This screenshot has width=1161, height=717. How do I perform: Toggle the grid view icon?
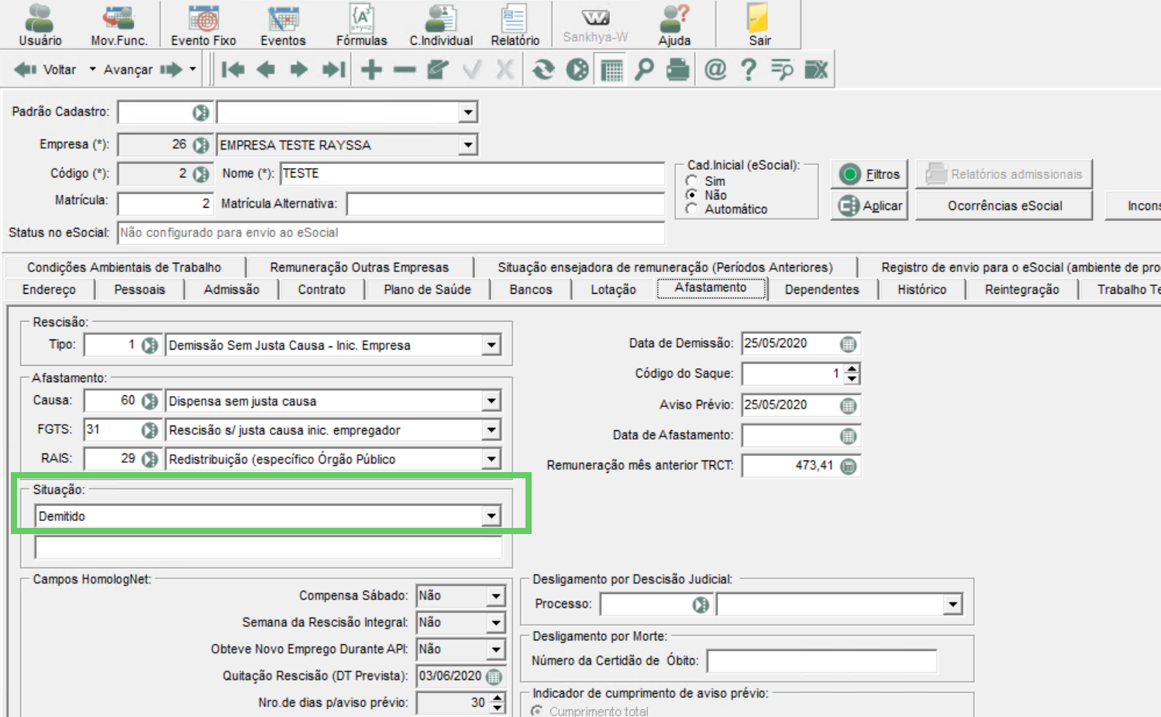612,70
